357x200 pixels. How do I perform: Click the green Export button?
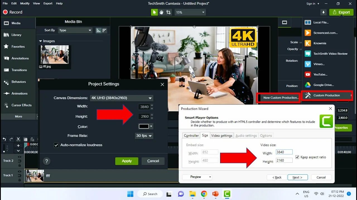tap(341, 12)
